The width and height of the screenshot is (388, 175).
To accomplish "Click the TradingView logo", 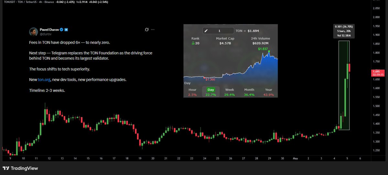I will (20, 168).
